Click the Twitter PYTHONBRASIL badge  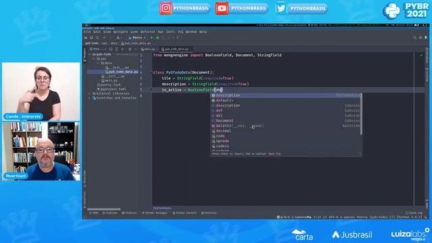point(302,8)
